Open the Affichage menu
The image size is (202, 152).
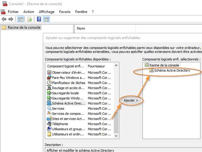[x=47, y=12]
